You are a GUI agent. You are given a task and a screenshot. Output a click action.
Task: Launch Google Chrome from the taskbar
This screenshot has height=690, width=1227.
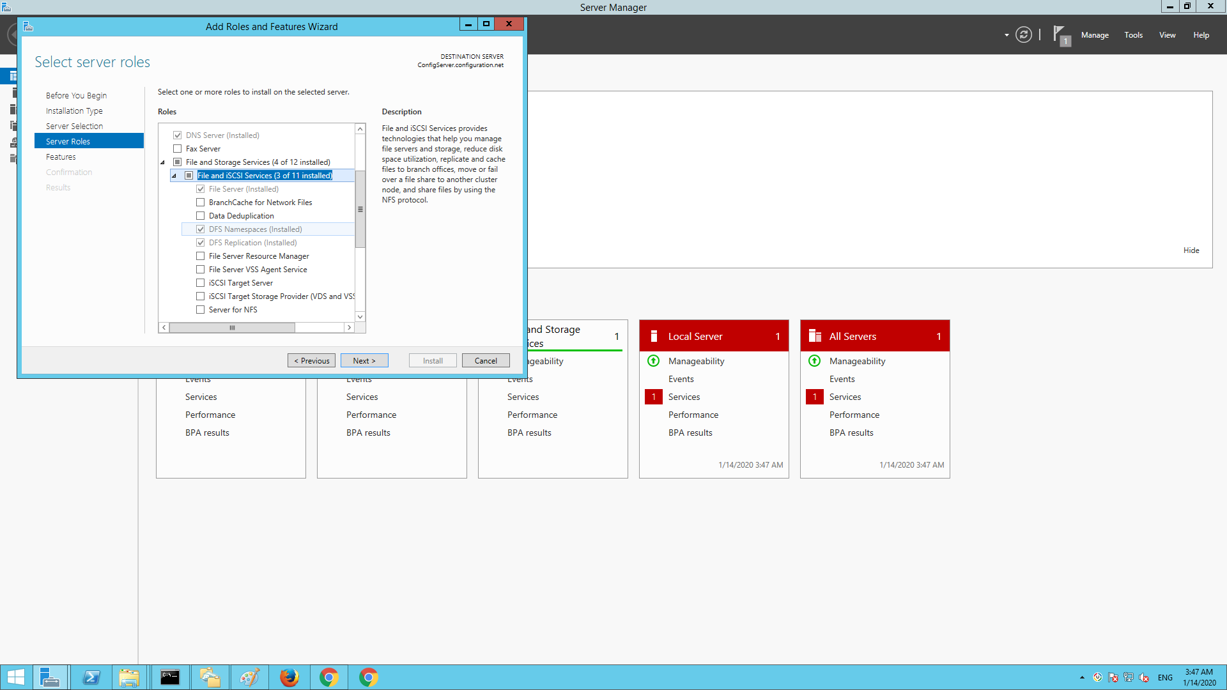pos(329,677)
